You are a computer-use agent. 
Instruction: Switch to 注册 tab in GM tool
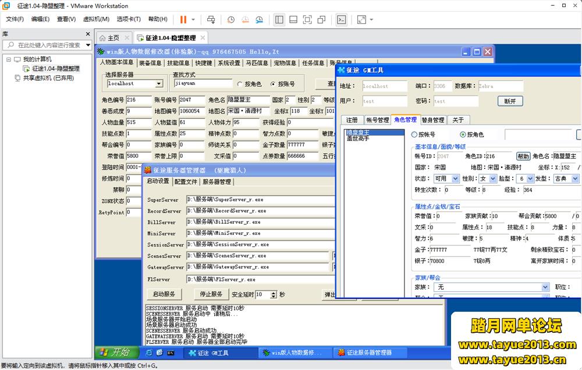tap(352, 119)
